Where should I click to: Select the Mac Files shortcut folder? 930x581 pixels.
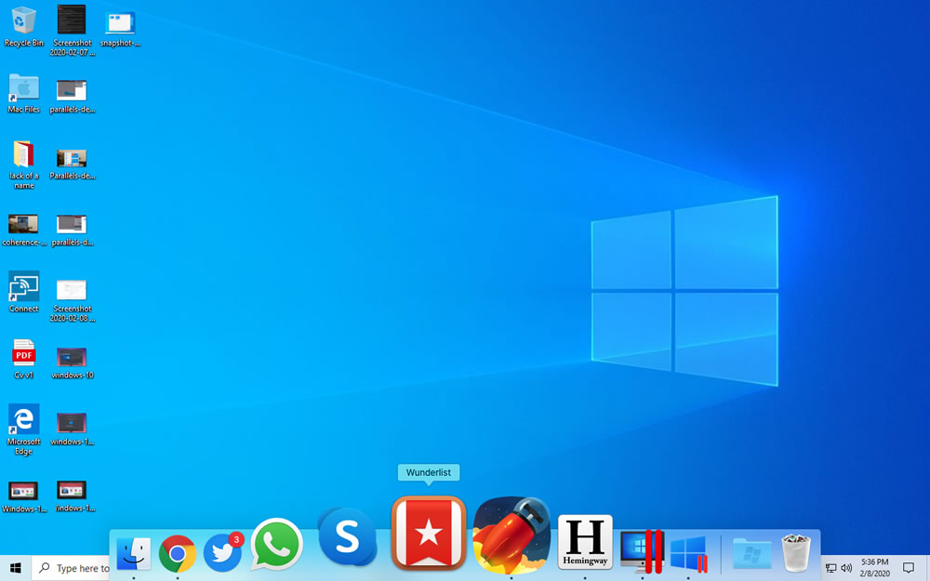(x=24, y=94)
